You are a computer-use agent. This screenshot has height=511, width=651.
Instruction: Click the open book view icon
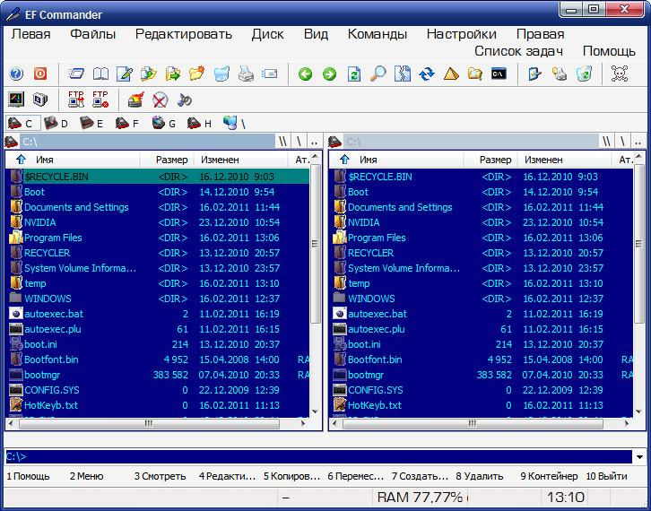click(x=100, y=74)
